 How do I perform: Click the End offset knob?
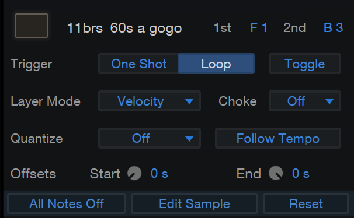click(276, 173)
